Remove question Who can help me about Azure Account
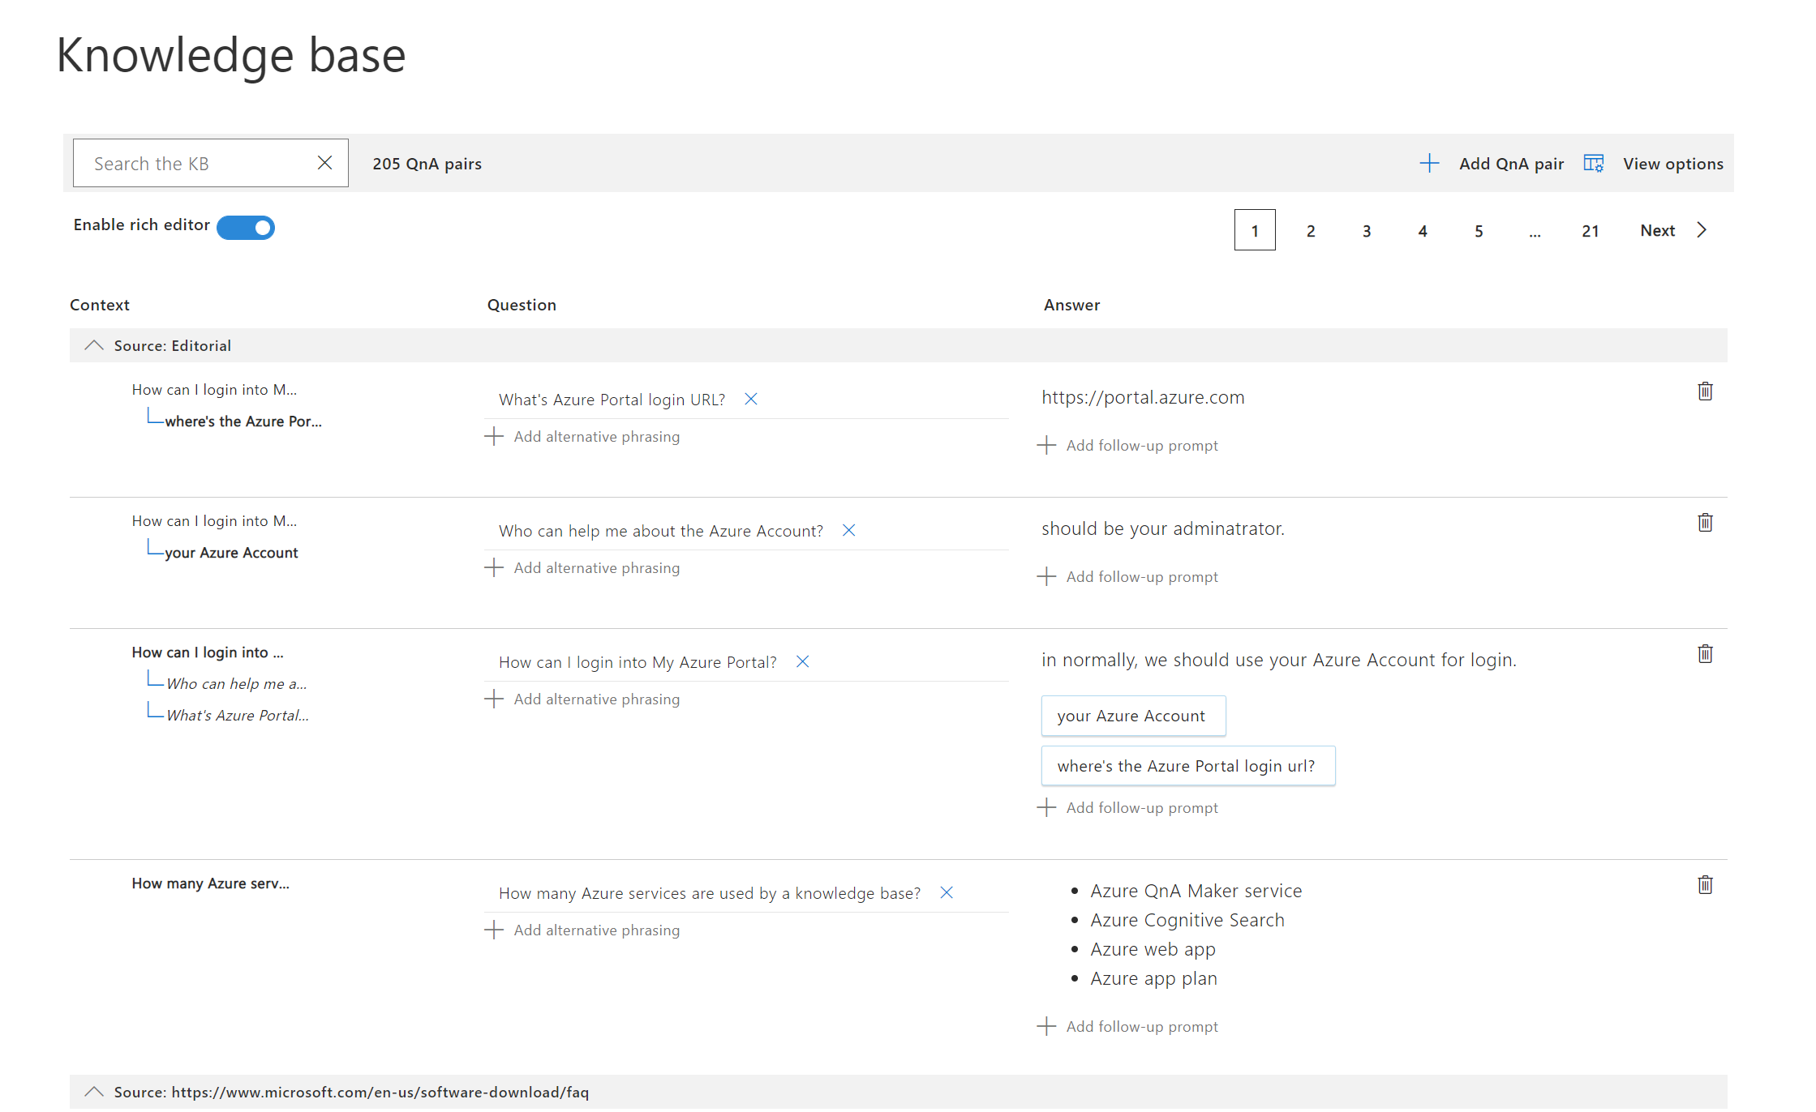This screenshot has width=1816, height=1112. coord(849,530)
